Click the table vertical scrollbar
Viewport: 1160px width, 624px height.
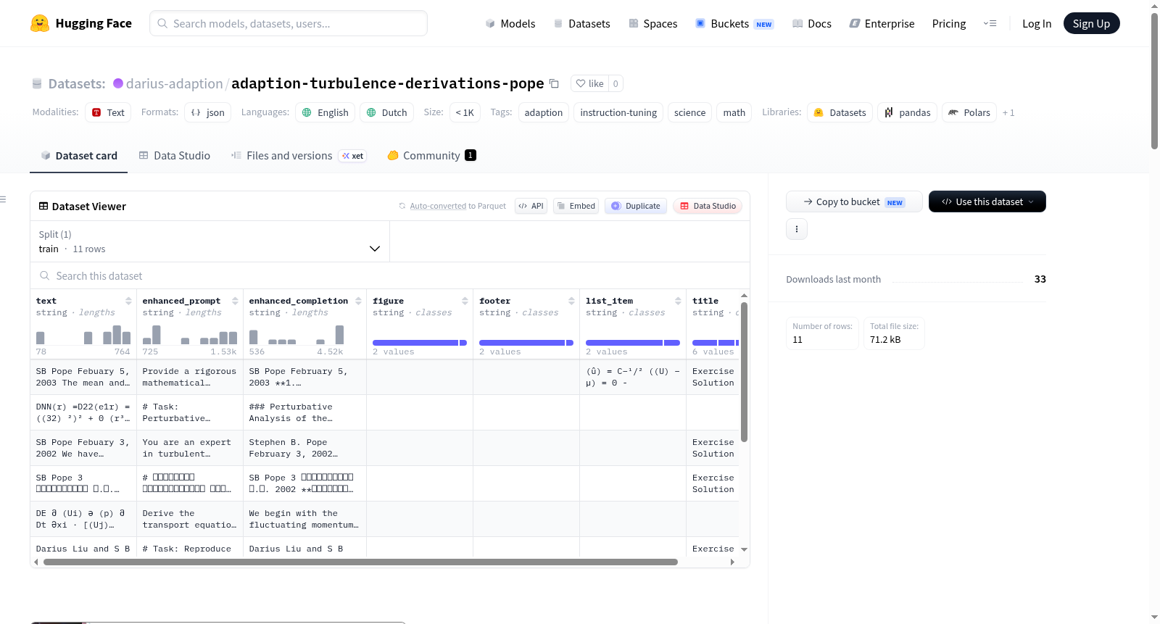point(744,372)
